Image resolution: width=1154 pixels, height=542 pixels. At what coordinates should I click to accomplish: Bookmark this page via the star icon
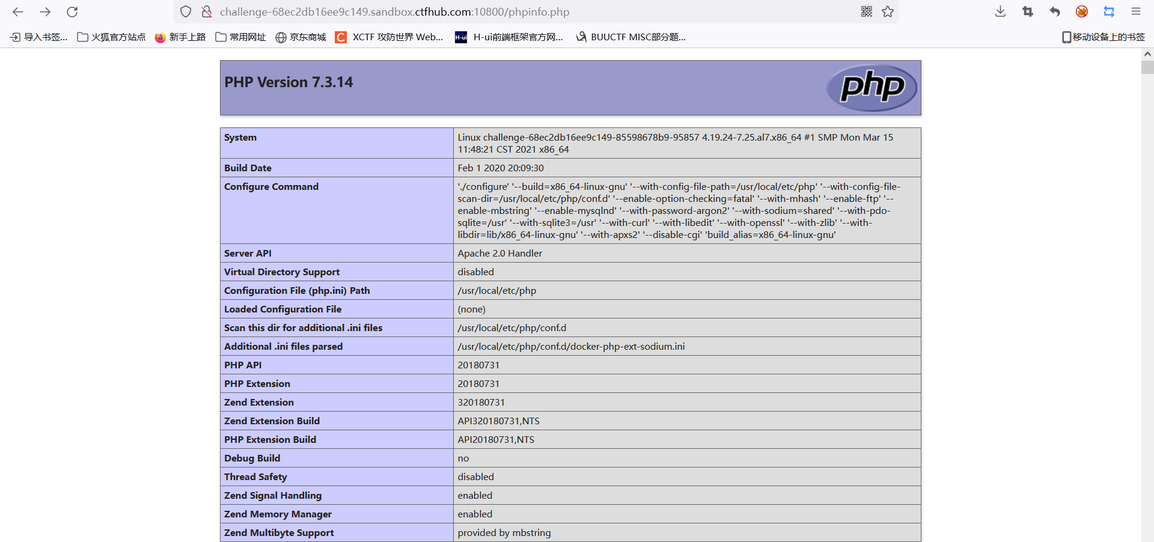tap(888, 11)
